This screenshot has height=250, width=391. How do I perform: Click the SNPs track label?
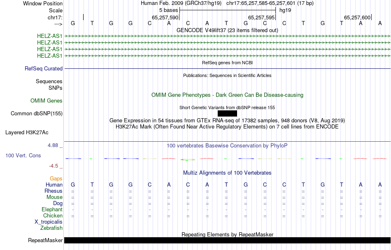pos(56,88)
